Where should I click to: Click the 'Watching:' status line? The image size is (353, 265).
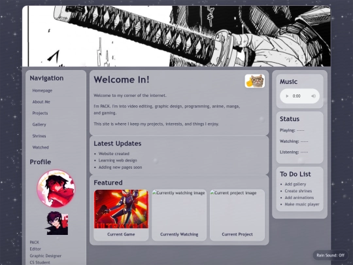[294, 141]
